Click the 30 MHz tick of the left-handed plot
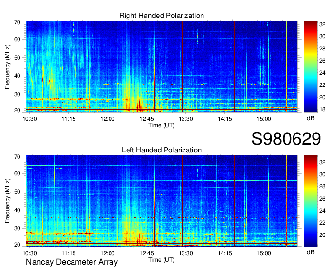Image resolution: width=331 pixels, height=268 pixels. tap(18, 228)
